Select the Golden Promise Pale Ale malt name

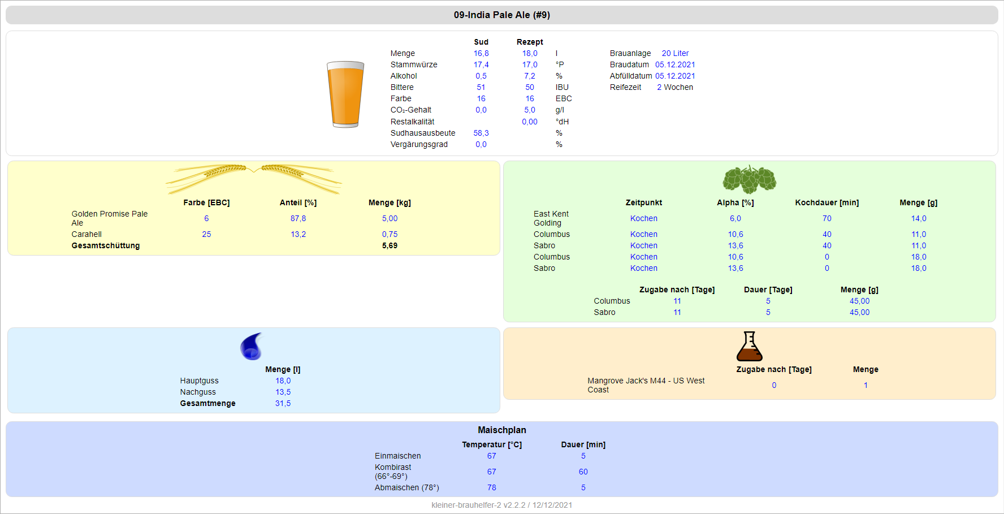click(x=110, y=218)
